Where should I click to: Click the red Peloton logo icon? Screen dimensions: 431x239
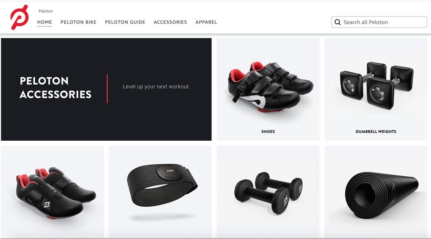[x=19, y=17]
